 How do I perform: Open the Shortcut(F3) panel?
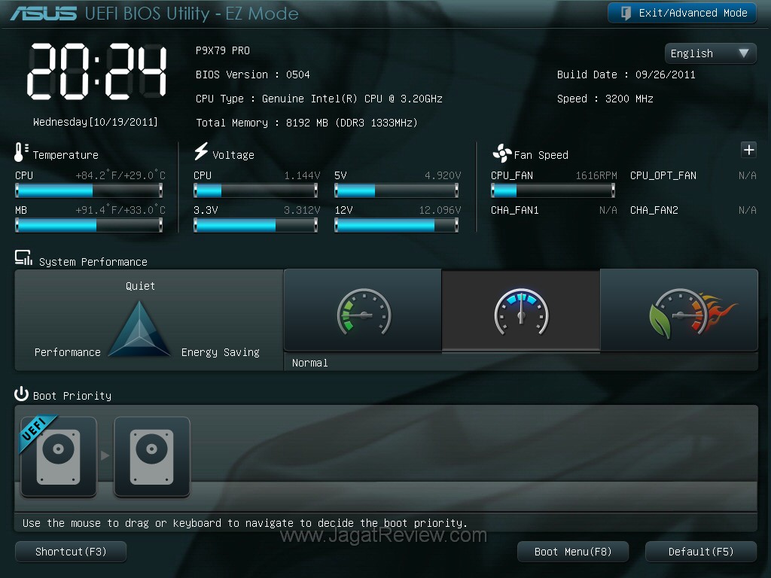pos(70,551)
